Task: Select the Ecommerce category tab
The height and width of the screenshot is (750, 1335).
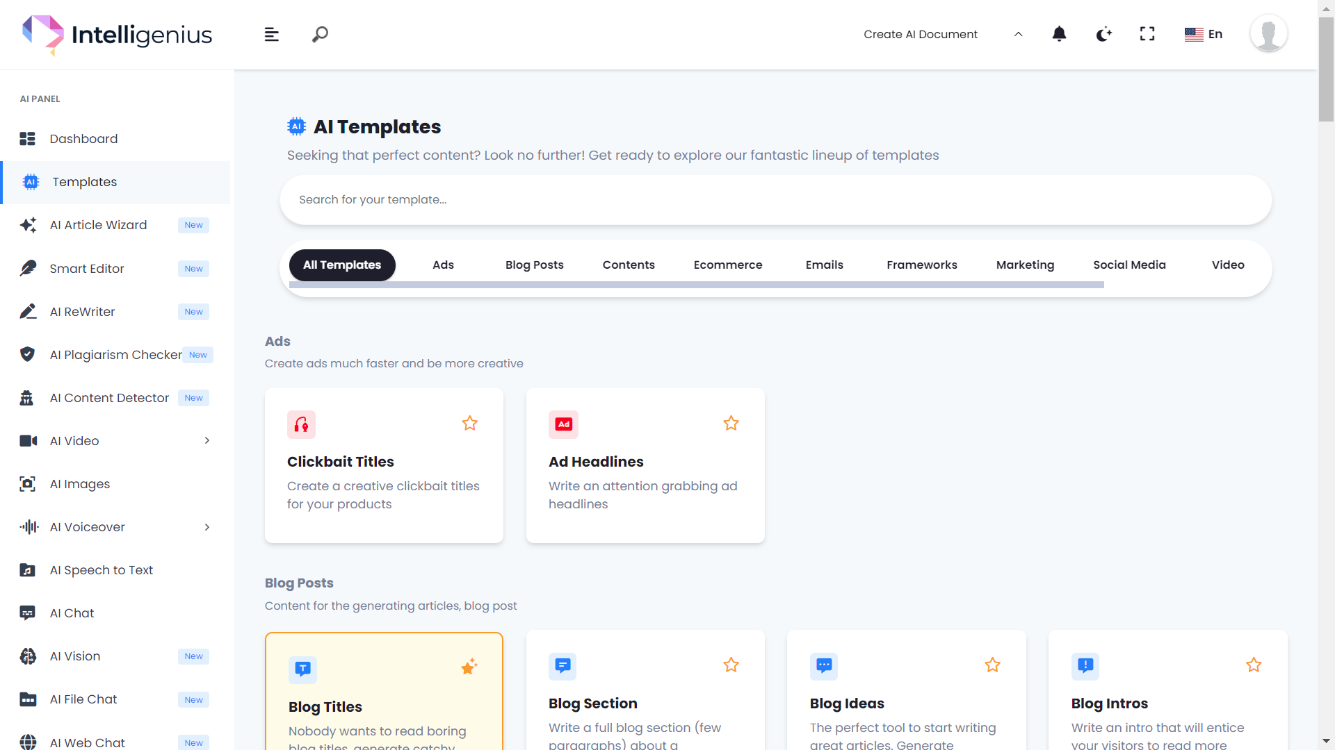Action: point(727,265)
